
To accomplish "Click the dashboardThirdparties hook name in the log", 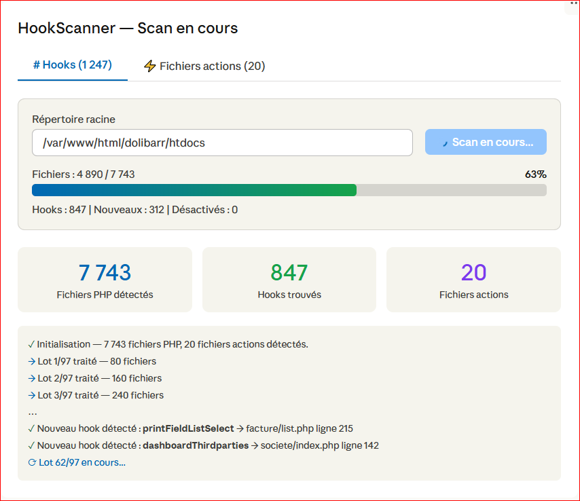I will click(x=196, y=445).
